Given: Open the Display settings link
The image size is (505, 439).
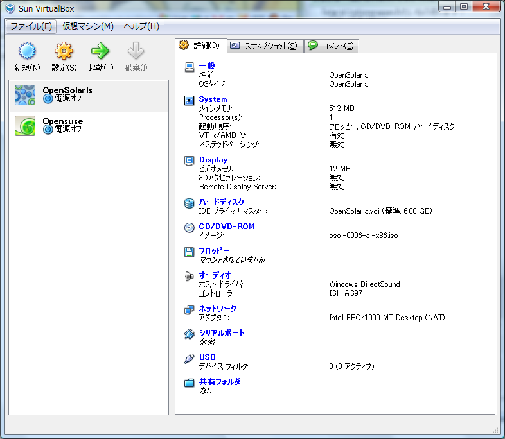Looking at the screenshot, I should [213, 160].
